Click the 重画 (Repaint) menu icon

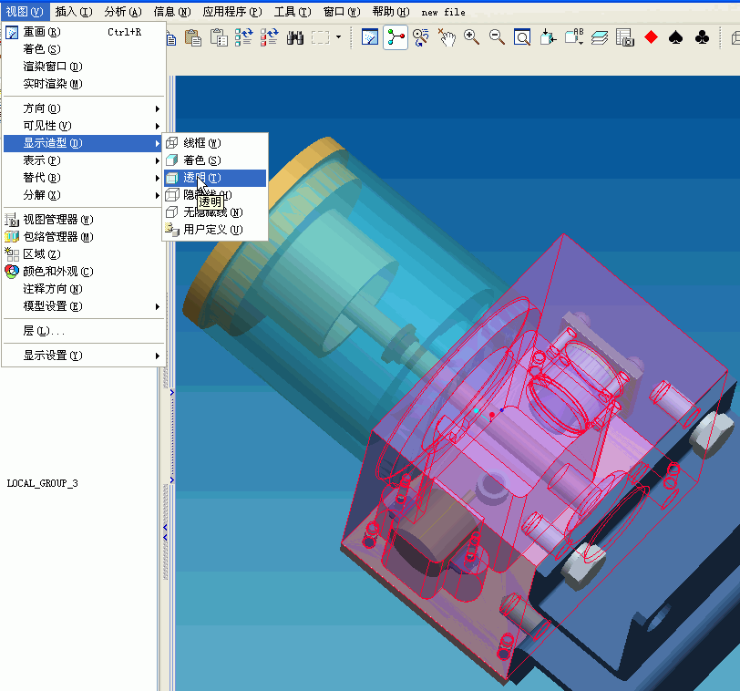tap(12, 32)
